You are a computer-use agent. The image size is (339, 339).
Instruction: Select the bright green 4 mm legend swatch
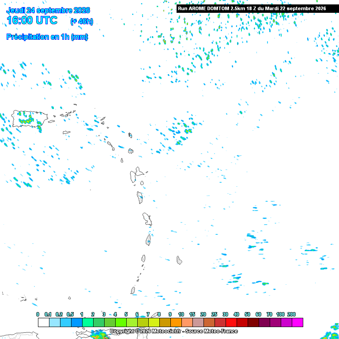click(121, 322)
